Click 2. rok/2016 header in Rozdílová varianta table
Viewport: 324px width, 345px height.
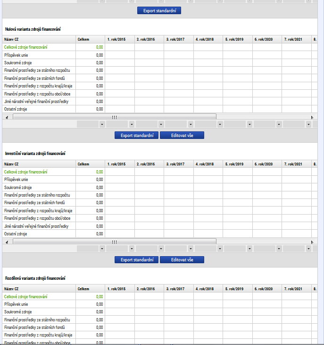pyautogui.click(x=150, y=289)
